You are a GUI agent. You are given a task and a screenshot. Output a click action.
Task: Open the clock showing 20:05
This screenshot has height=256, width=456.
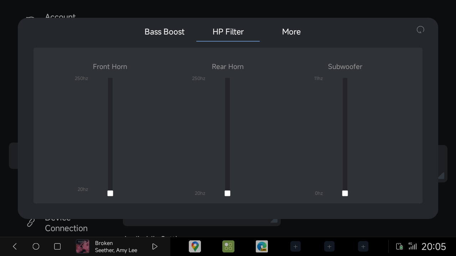pos(434,246)
